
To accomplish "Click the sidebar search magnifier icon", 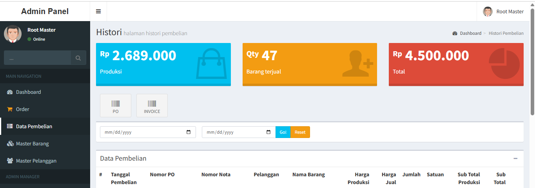I will point(78,58).
